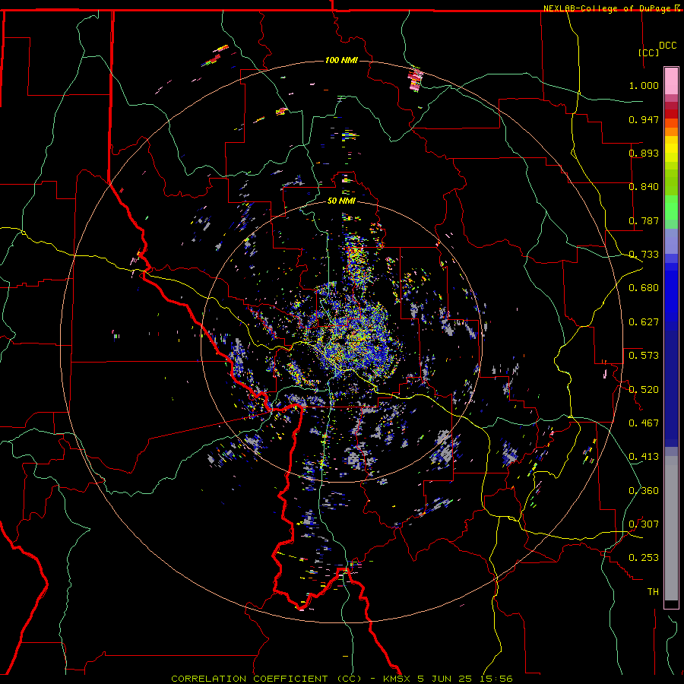
Task: Click the pink top segment of color bar
Action: pos(671,81)
